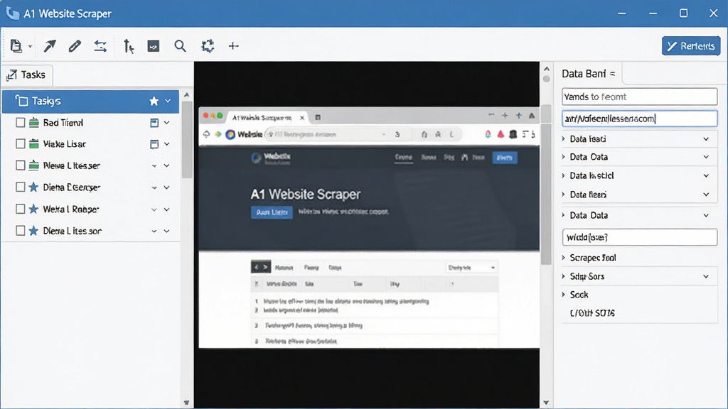The width and height of the screenshot is (728, 409).
Task: Switch to the Tasks tab
Action: [27, 75]
